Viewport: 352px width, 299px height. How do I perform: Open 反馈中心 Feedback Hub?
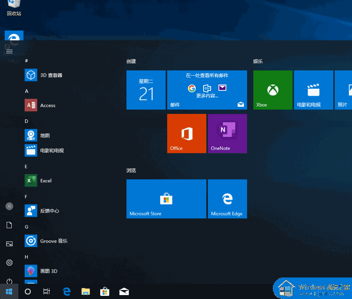[42, 211]
